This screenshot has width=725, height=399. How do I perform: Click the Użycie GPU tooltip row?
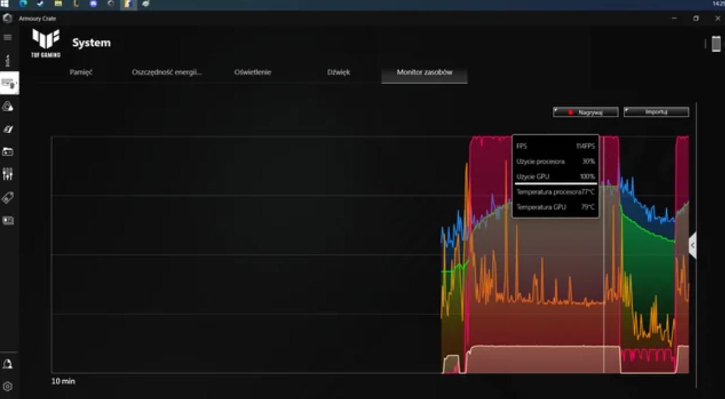coord(555,176)
